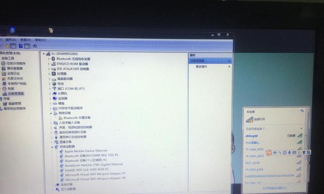Select 磁盘管理 in left tree
Screen dimensions: 324x194
click(x=15, y=104)
